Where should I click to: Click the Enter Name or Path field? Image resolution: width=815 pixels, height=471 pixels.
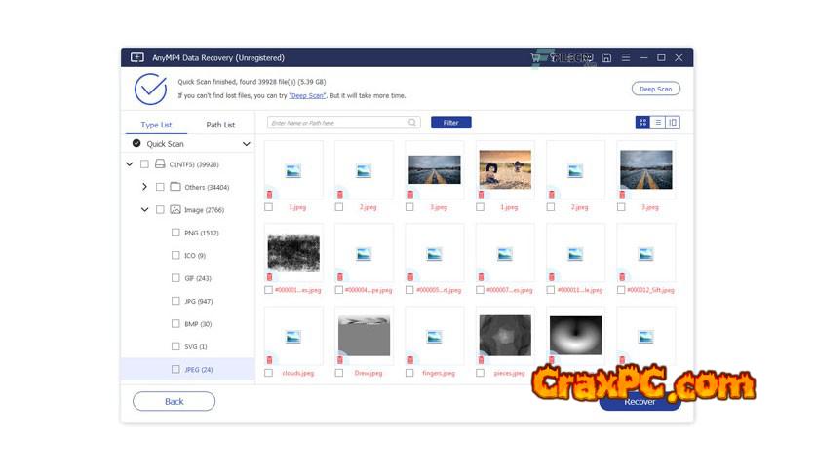tap(336, 123)
